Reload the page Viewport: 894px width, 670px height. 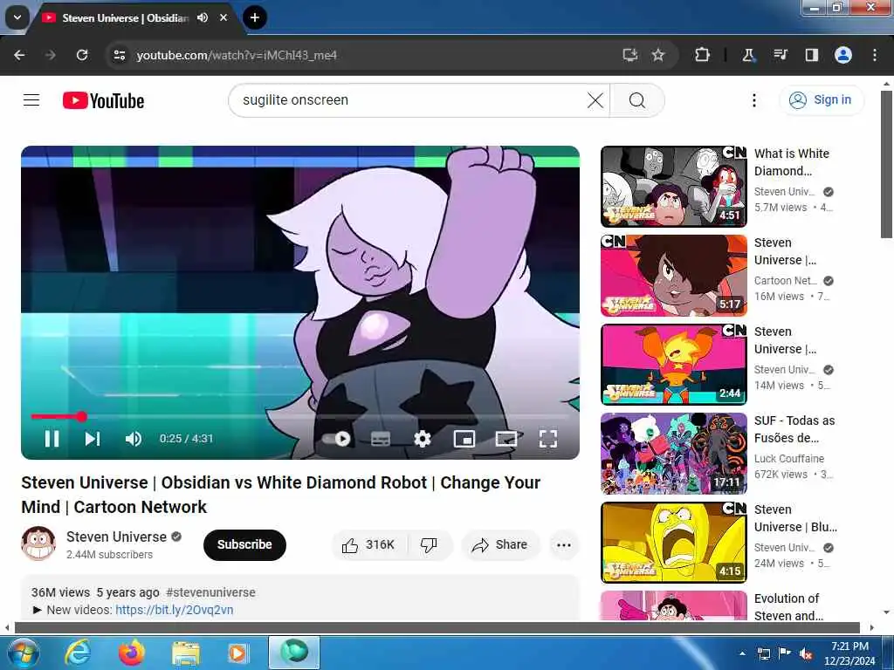click(82, 55)
